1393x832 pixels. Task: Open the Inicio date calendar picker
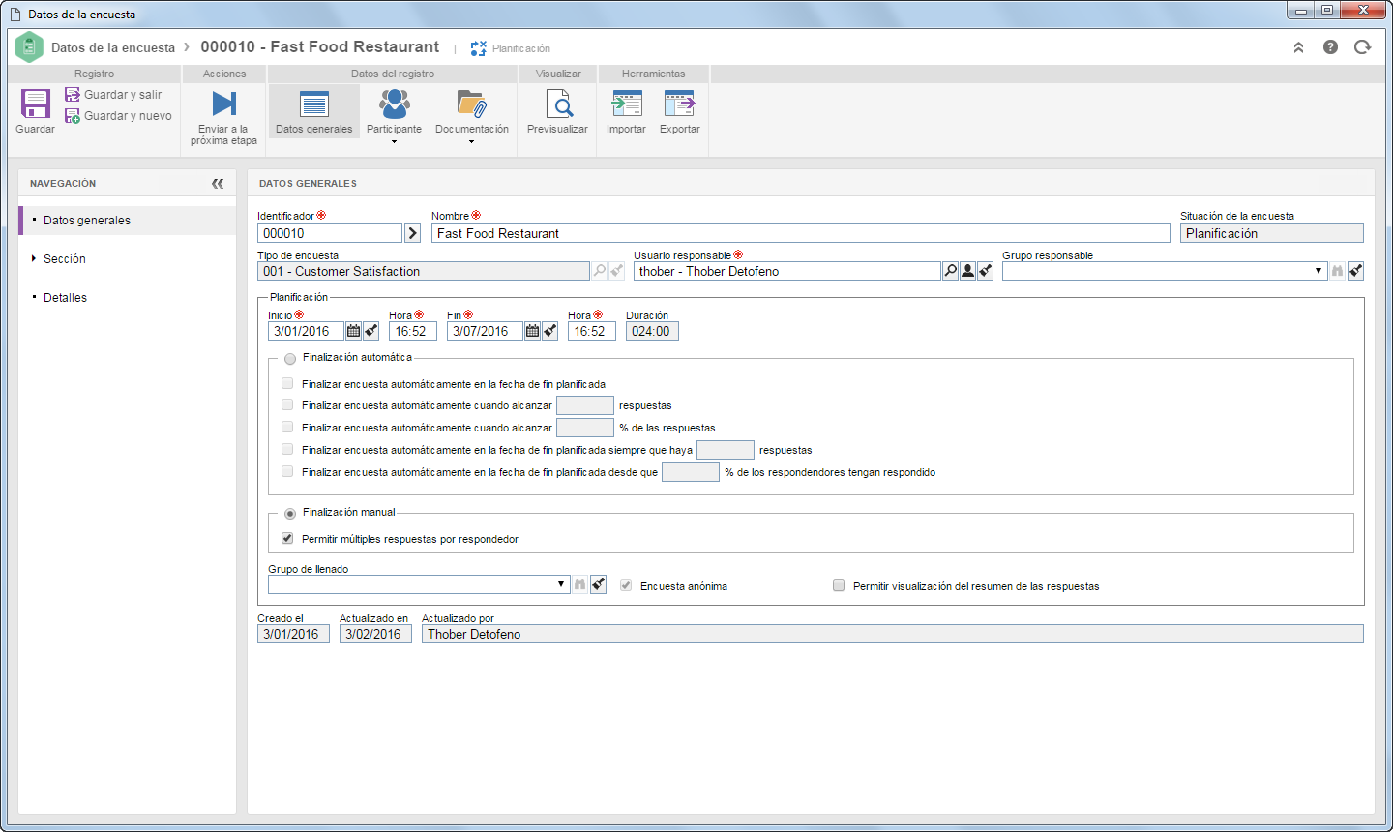tap(353, 331)
